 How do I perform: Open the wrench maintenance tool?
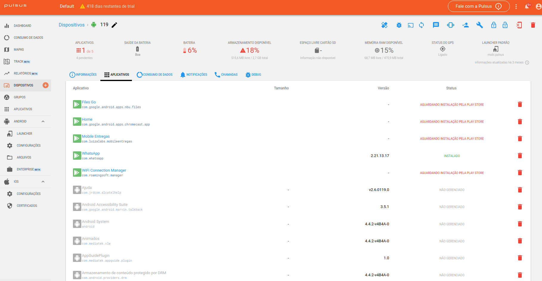[x=479, y=25]
